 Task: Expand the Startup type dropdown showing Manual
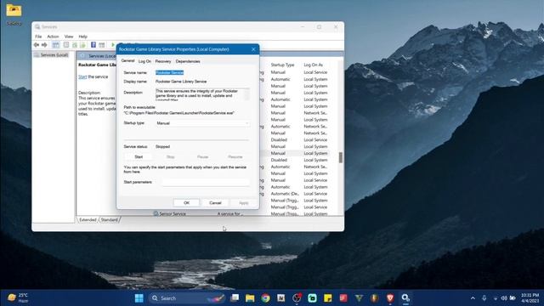[202, 123]
